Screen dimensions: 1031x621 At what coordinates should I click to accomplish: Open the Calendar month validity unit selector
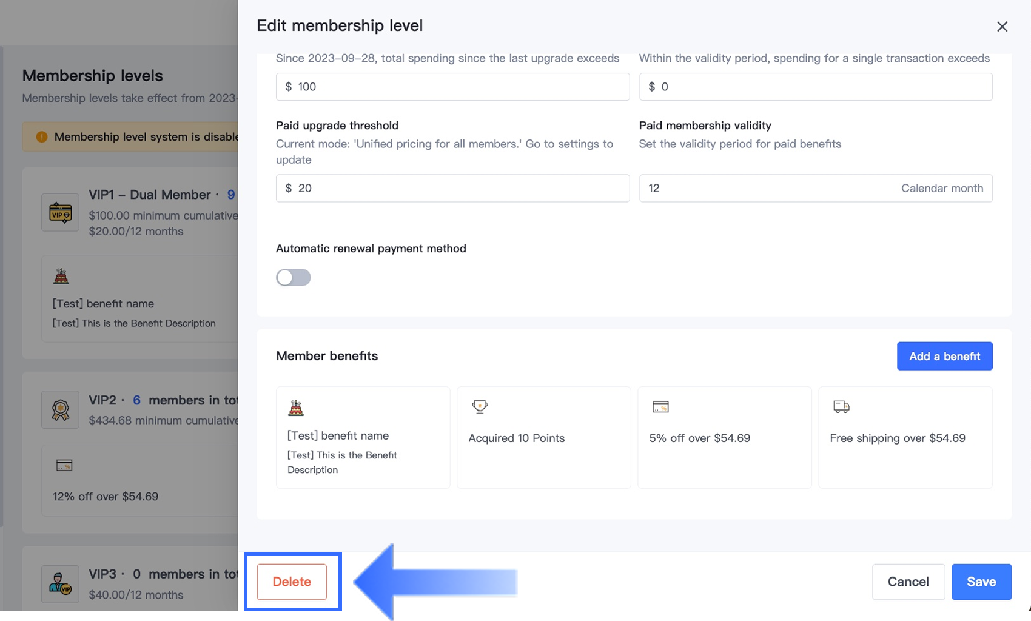[941, 189]
